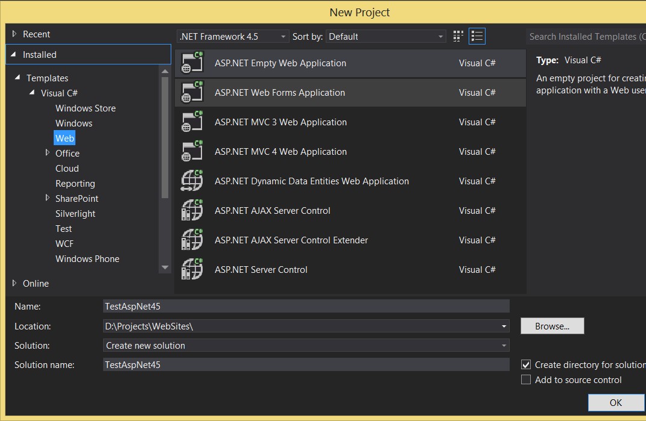Viewport: 646px width, 421px height.
Task: Open the Solution 'Create new solution' dropdown
Action: (306, 346)
